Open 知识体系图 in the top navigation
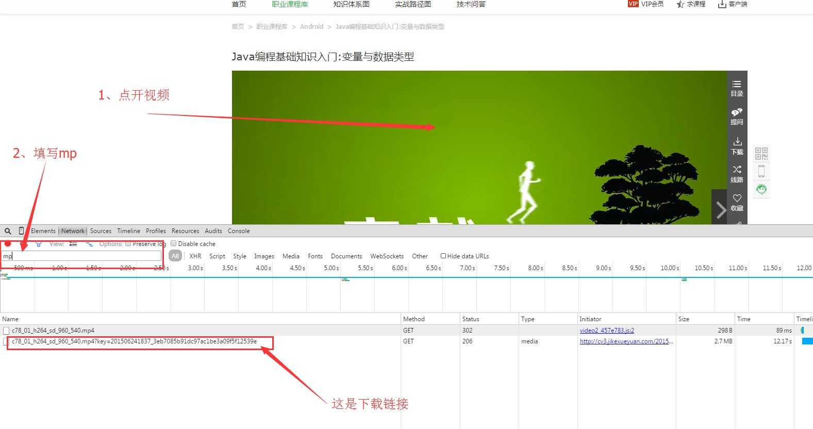The height and width of the screenshot is (429, 813). click(x=351, y=4)
